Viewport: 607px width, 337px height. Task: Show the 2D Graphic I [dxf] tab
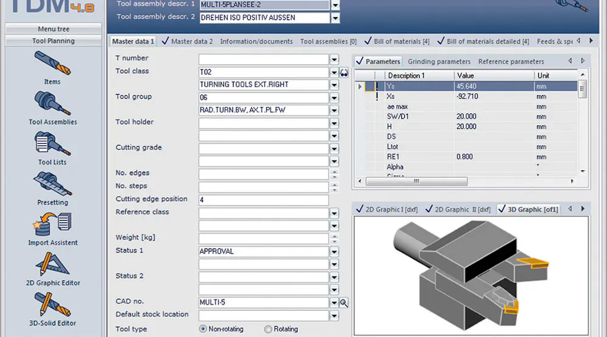(387, 210)
